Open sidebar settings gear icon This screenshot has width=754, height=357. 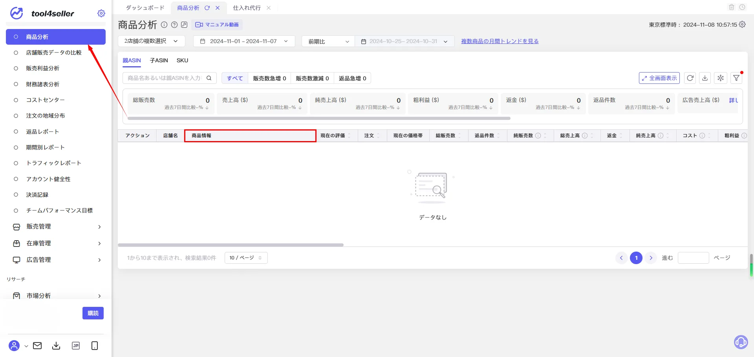(101, 13)
